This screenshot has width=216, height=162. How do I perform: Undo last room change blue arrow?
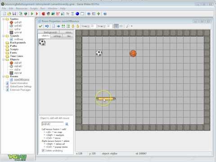47,26
